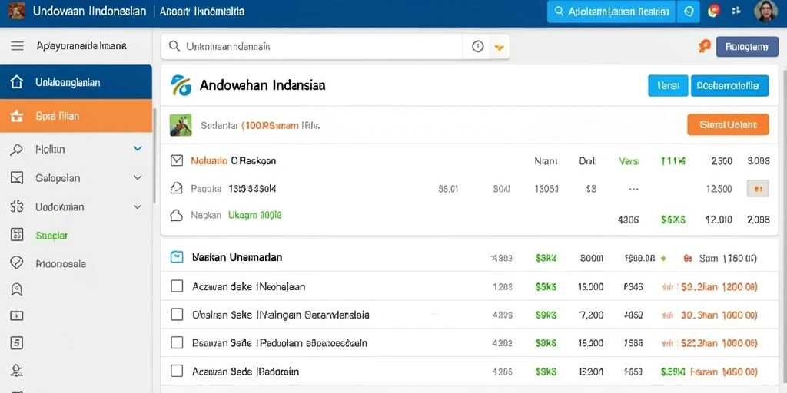Image resolution: width=787 pixels, height=393 pixels.
Task: Click the green Versi column header
Action: click(629, 161)
